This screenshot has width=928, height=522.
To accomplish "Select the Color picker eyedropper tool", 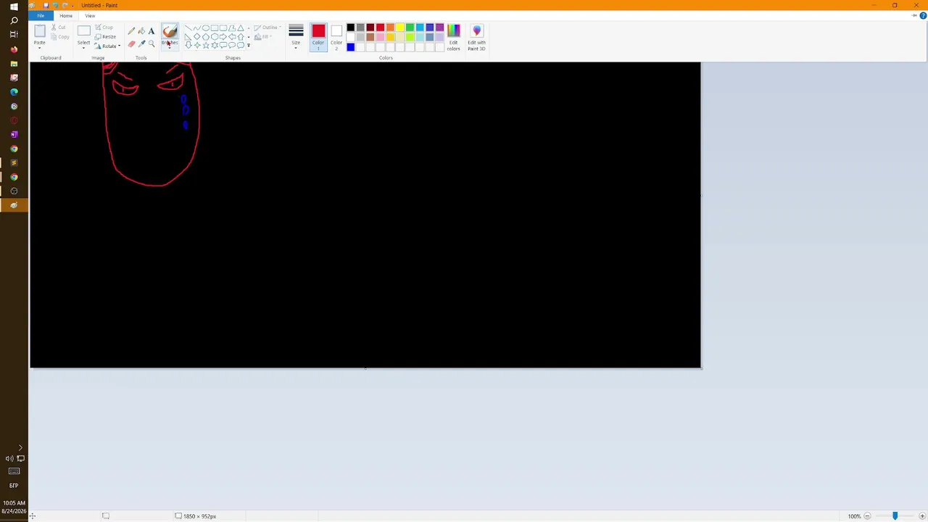I will [141, 43].
